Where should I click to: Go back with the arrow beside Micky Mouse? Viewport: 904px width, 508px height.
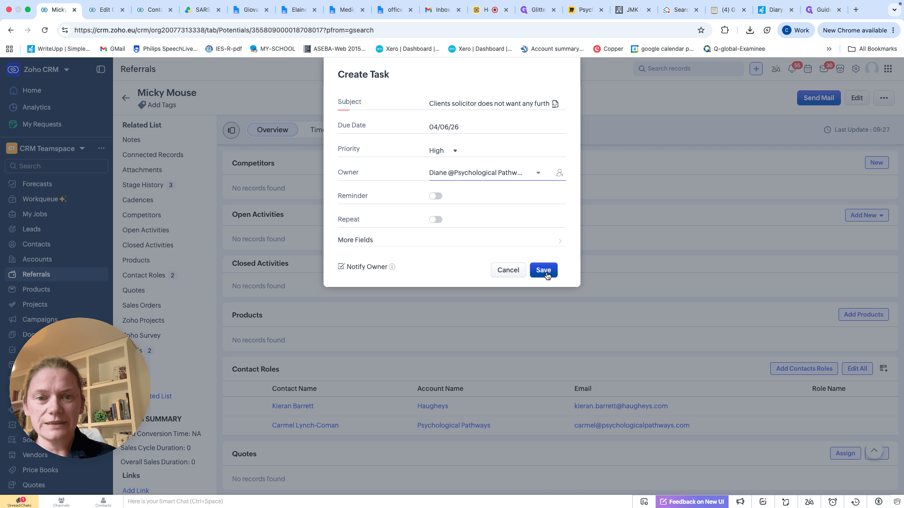pos(126,98)
